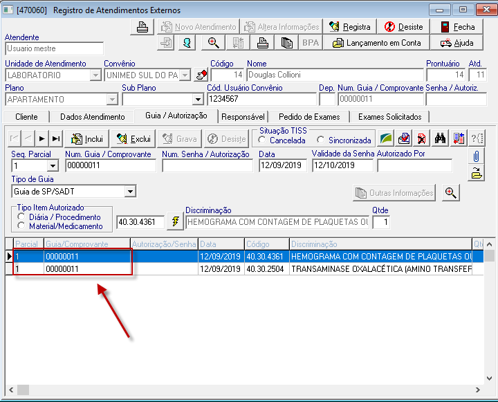
Task: Go to next record arrow
Action: (42, 138)
